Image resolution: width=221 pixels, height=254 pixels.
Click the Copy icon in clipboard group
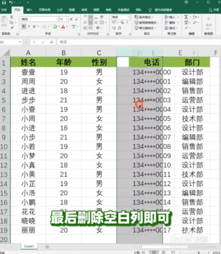(11, 22)
